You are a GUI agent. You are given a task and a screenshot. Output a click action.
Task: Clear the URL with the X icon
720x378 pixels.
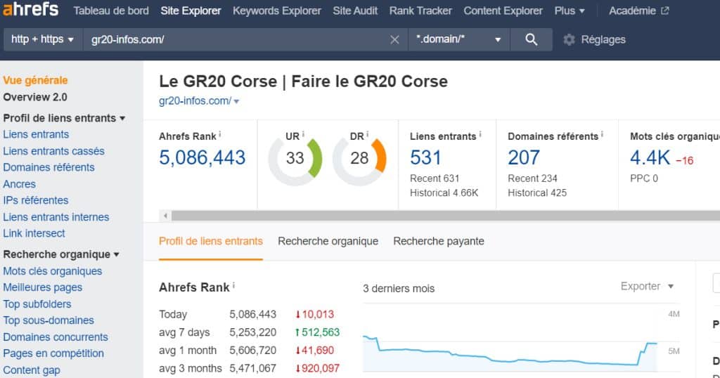[394, 40]
